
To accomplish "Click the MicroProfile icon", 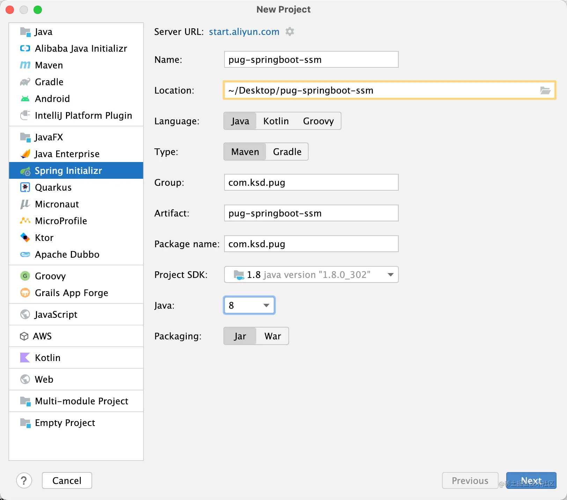I will point(25,221).
